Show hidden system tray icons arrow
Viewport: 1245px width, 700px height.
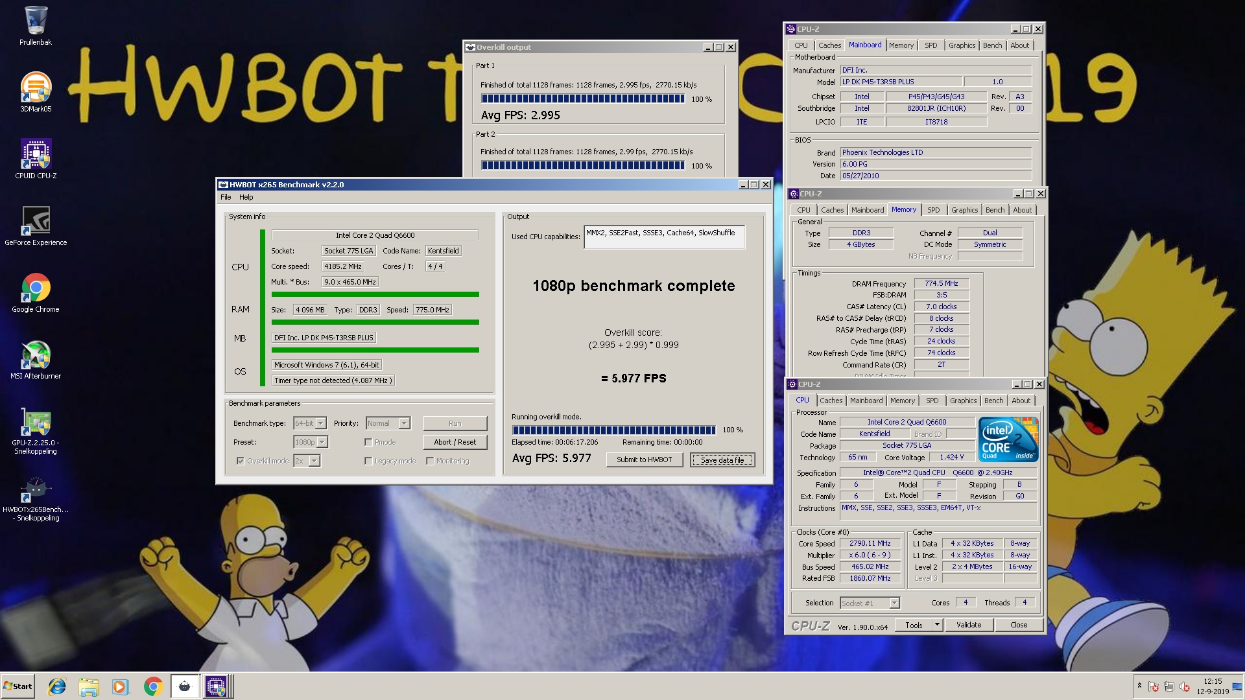pyautogui.click(x=1139, y=686)
